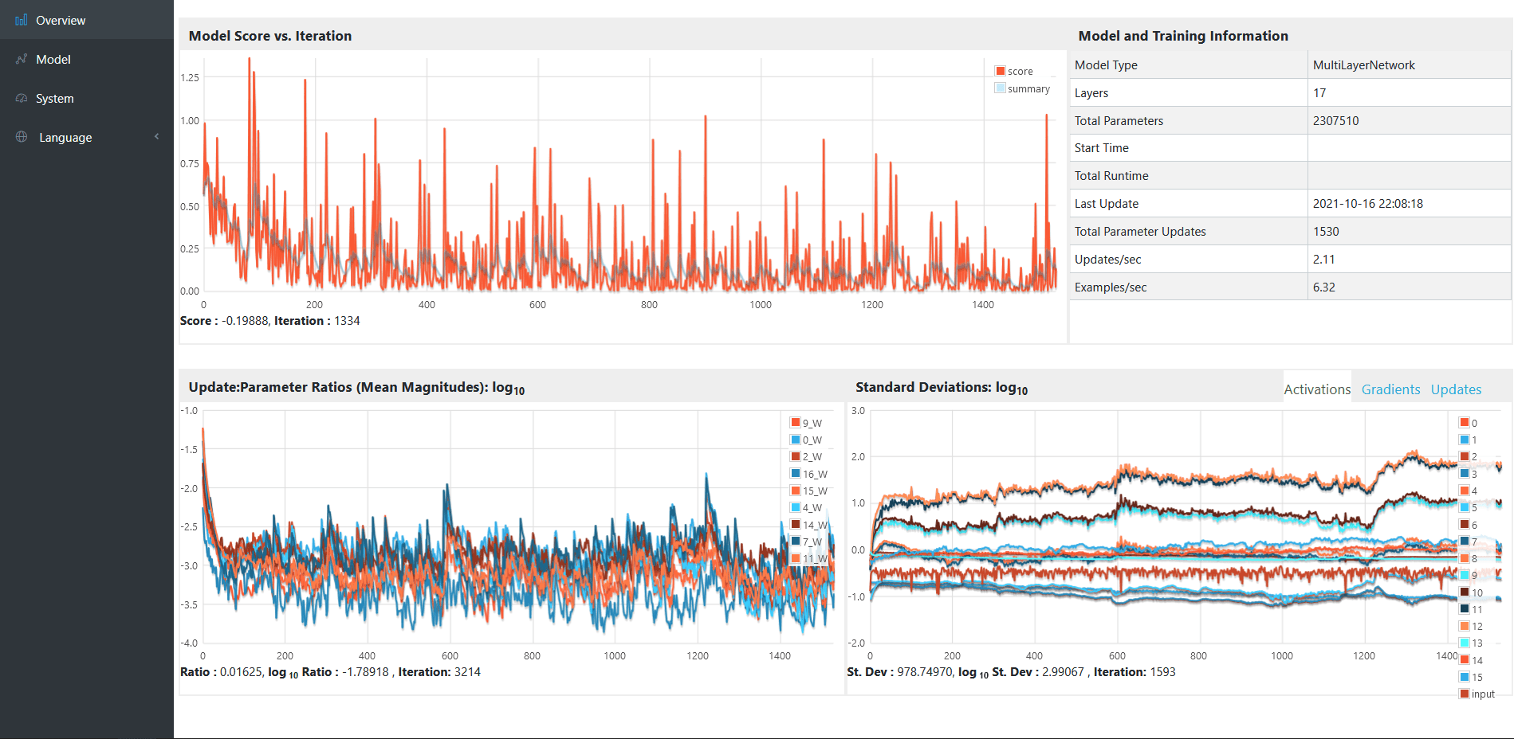Click layer 6 swatch in Standard Deviations legend
The width and height of the screenshot is (1514, 739).
1464,525
